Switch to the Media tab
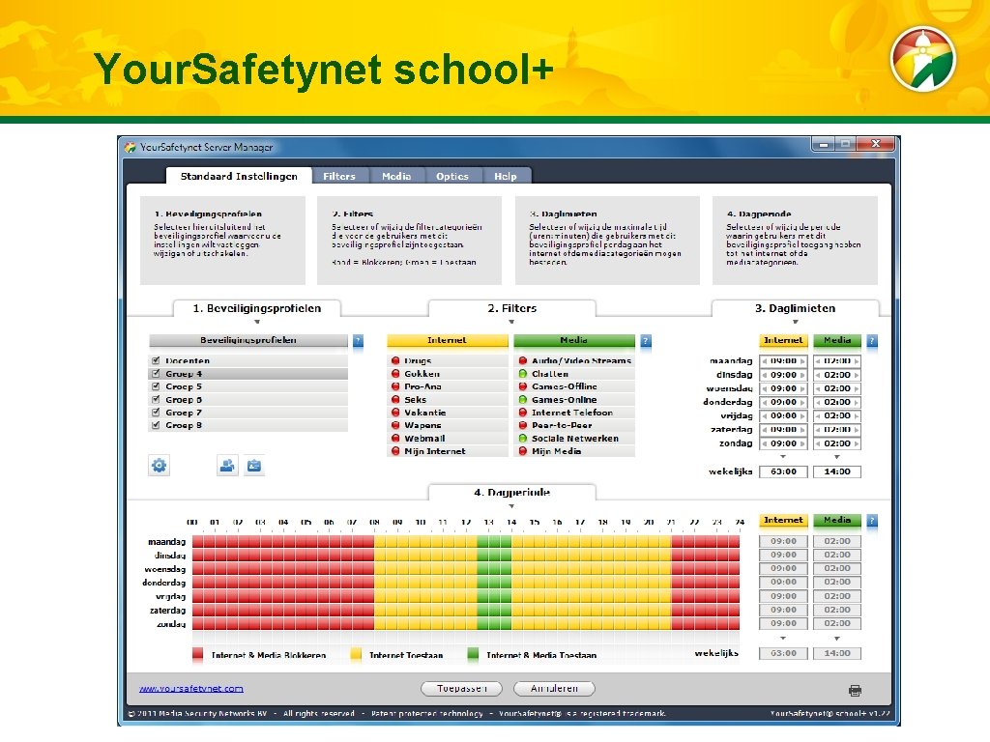Screen dimensions: 990x742 (396, 176)
